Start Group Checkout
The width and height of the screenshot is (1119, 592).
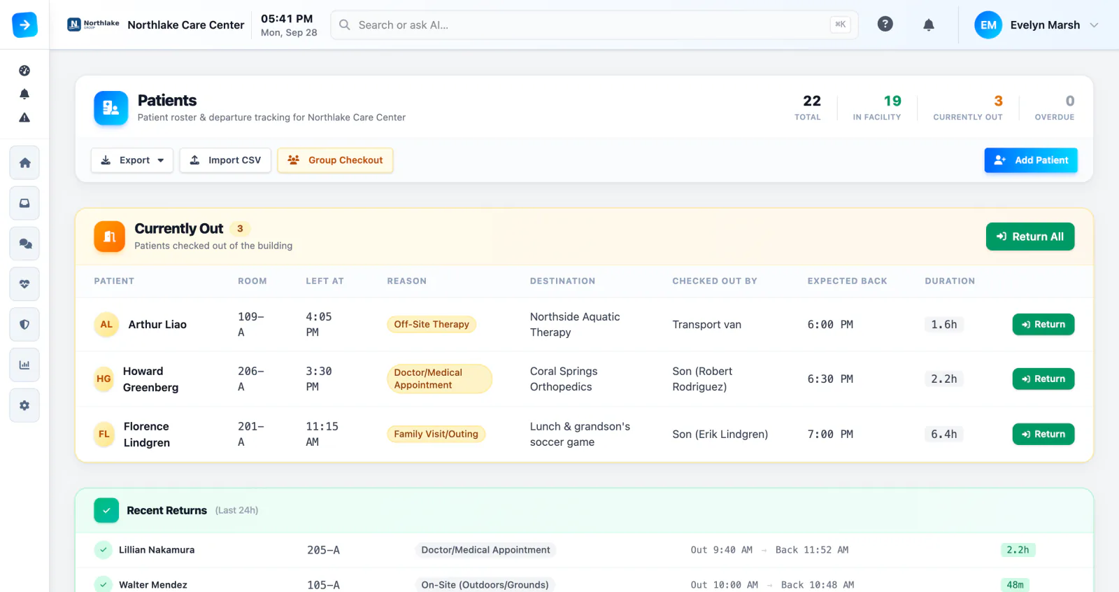click(x=335, y=160)
